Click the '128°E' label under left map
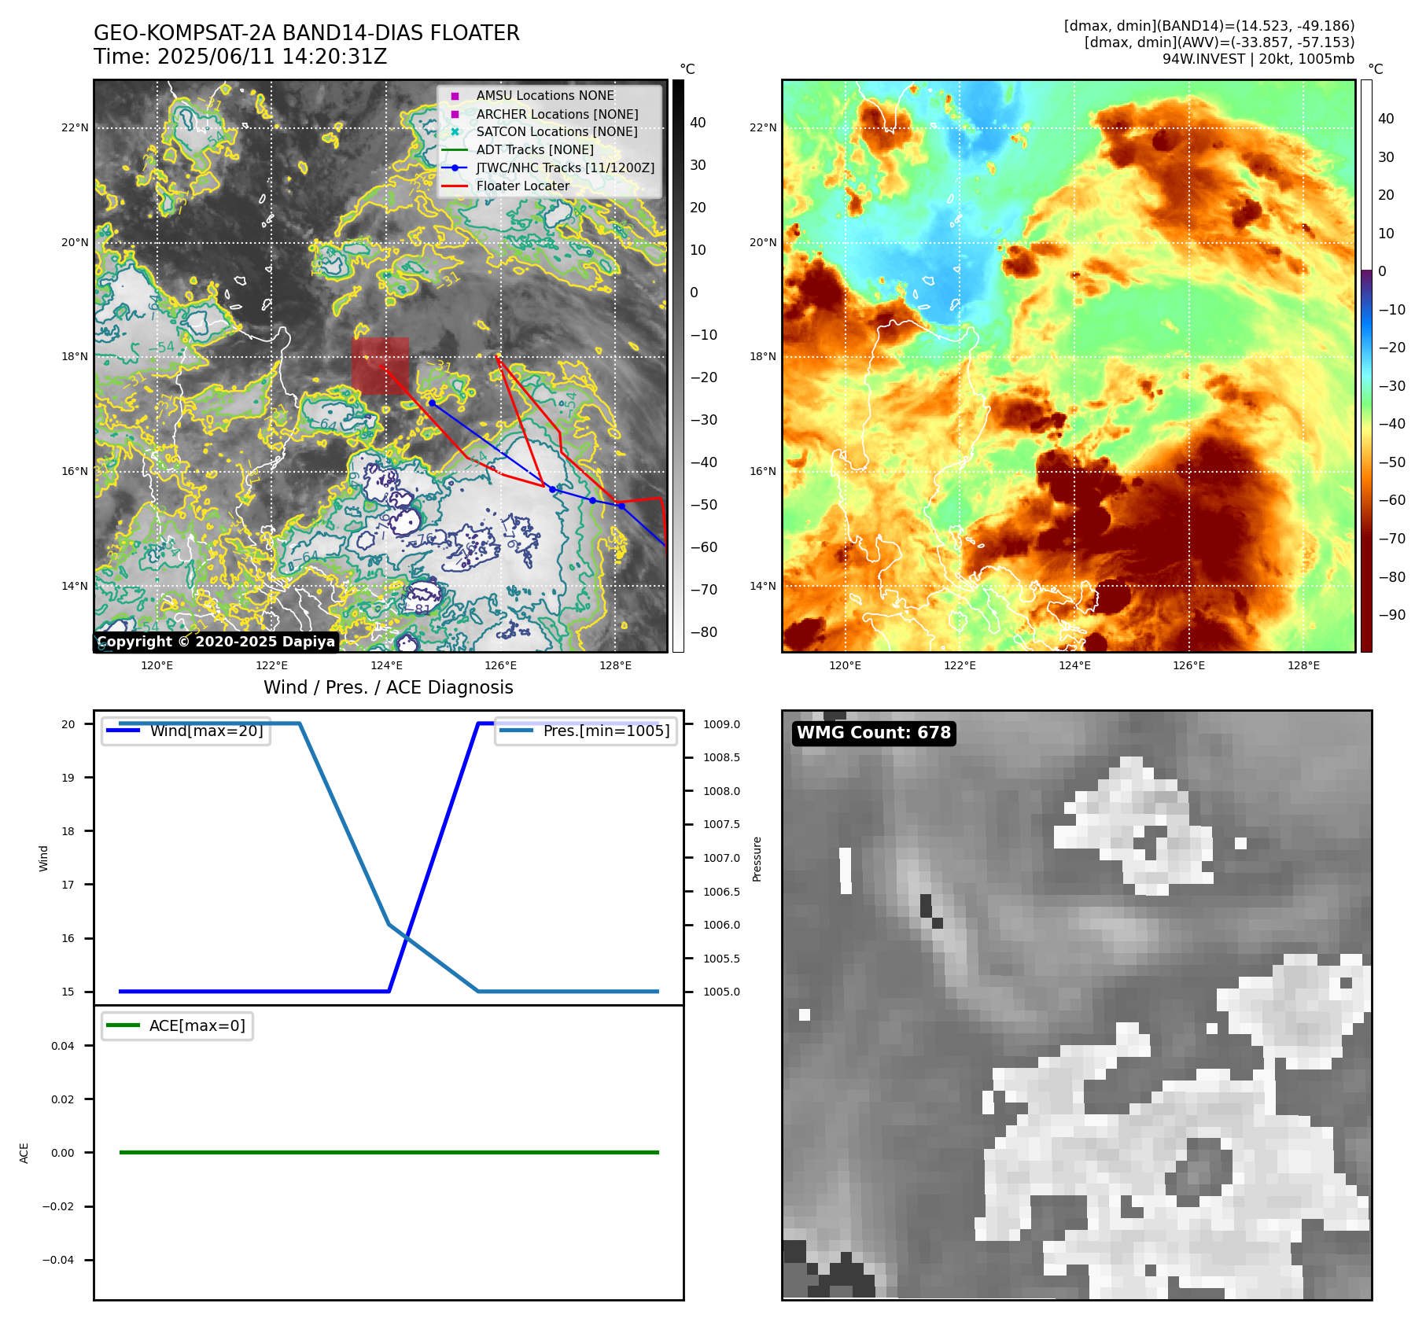The image size is (1426, 1329). pos(615,665)
